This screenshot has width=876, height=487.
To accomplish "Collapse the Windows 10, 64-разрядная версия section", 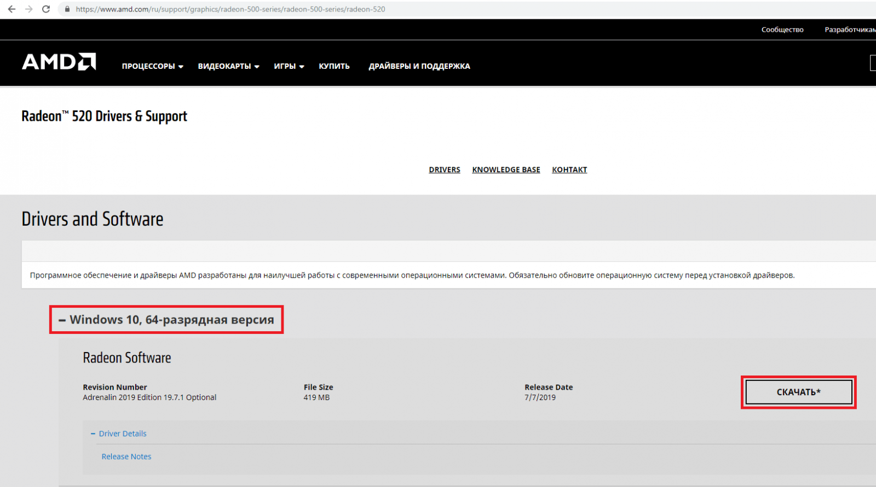I will coord(166,320).
